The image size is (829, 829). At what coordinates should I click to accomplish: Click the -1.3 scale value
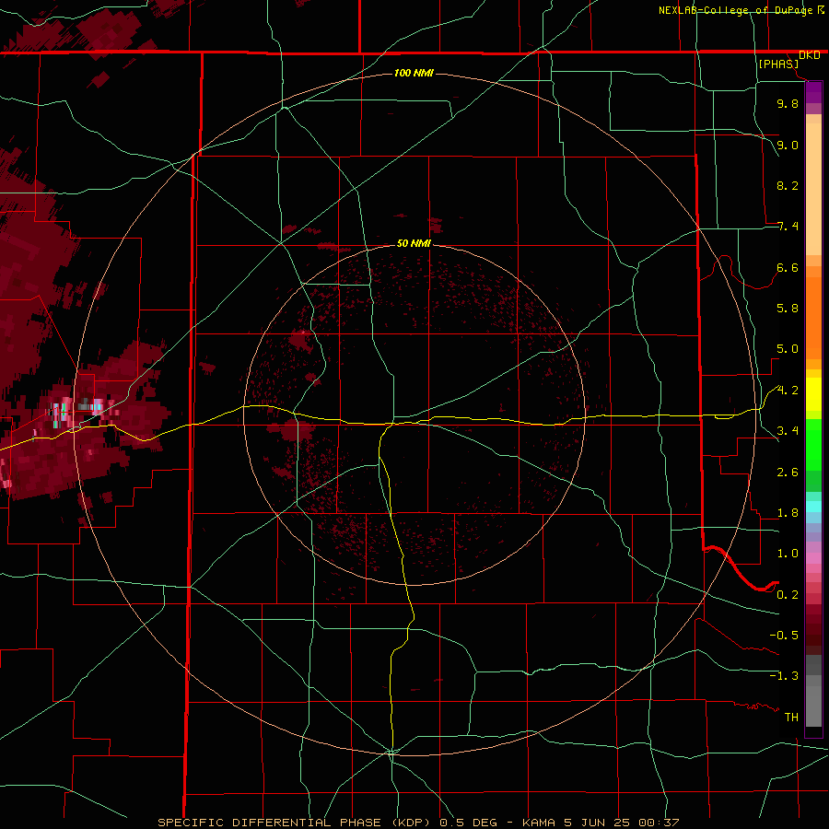click(784, 676)
